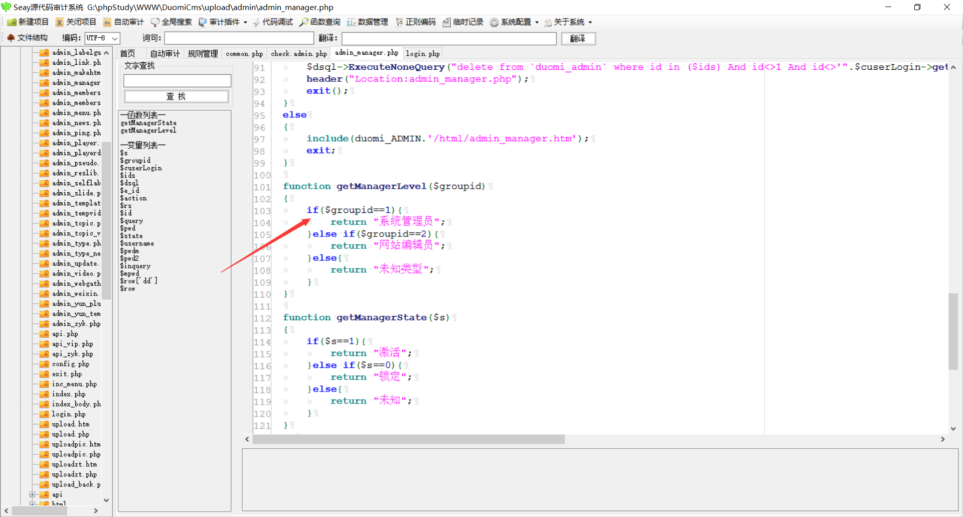Select $inquery in variable list
The width and height of the screenshot is (963, 517).
(135, 266)
